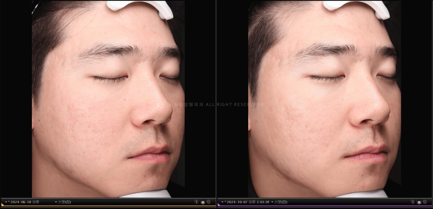Close the 2024-06-18 image panel
The image size is (433, 209).
[203, 202]
